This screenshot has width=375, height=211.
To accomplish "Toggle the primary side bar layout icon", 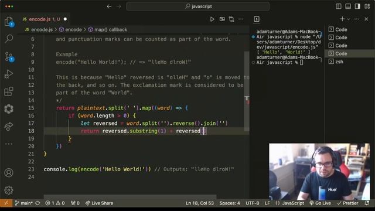I will click(339, 6).
